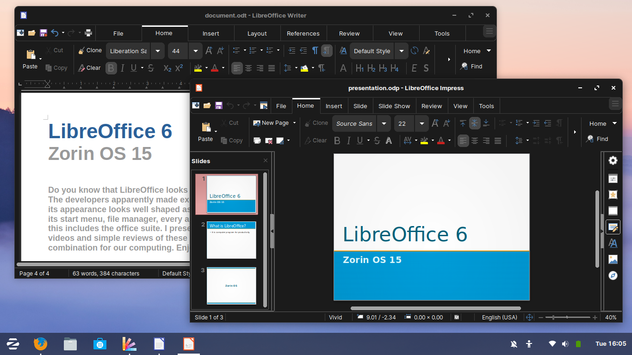Screen dimensions: 632x355
Task: Open Master Slides in the Impress sidebar
Action: tap(613, 227)
